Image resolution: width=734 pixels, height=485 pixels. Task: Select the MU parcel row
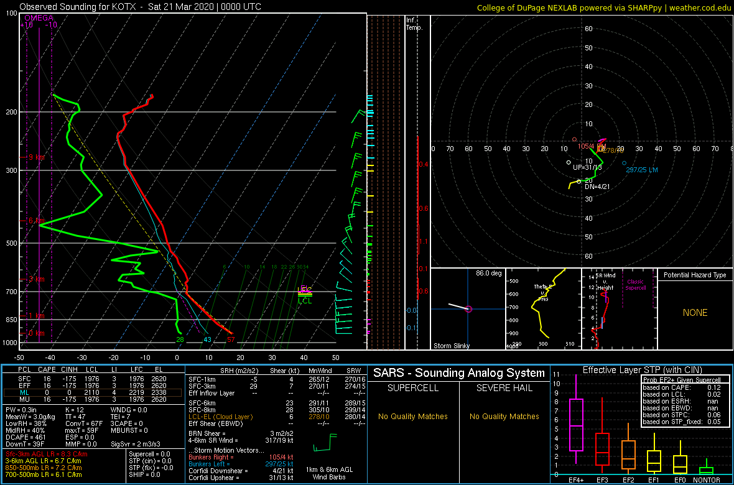click(x=93, y=399)
